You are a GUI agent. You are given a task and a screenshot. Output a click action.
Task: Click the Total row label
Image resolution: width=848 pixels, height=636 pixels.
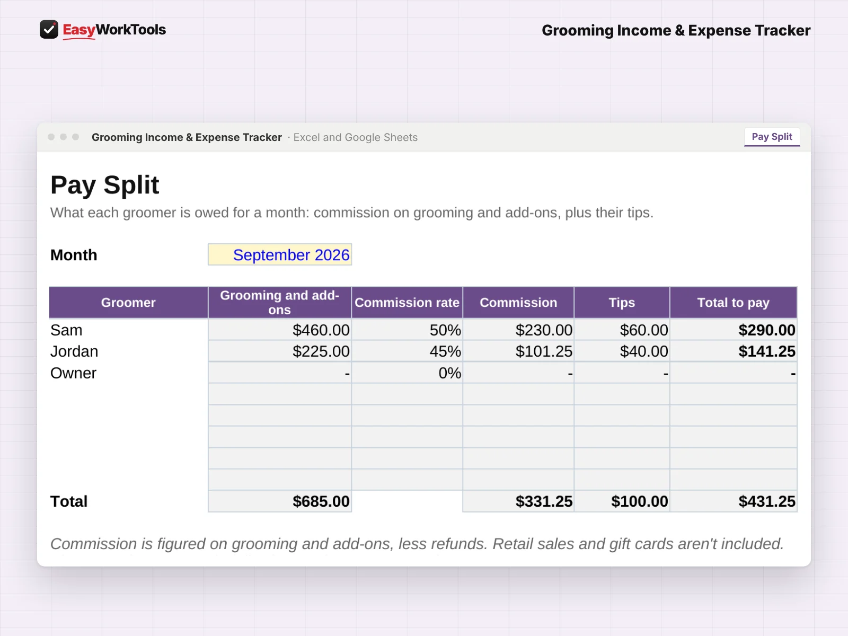point(69,501)
